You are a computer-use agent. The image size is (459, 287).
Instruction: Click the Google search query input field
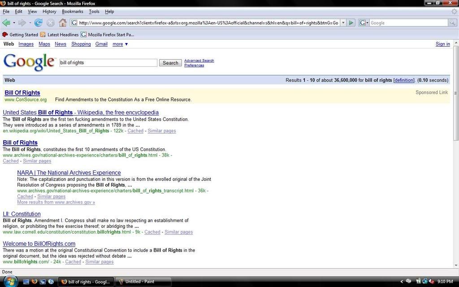click(x=108, y=63)
